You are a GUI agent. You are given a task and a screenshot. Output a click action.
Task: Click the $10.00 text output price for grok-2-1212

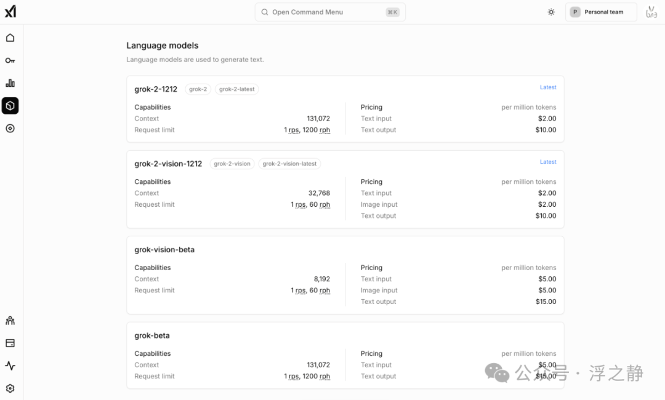(546, 130)
